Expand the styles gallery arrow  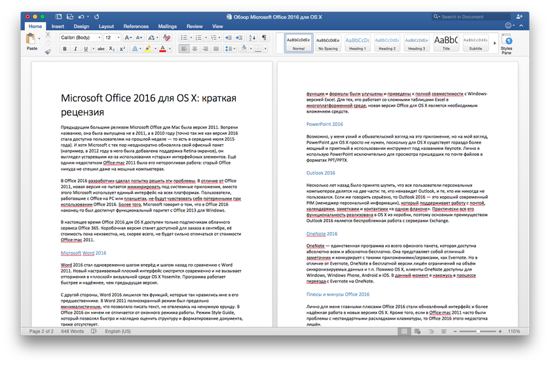click(x=494, y=43)
